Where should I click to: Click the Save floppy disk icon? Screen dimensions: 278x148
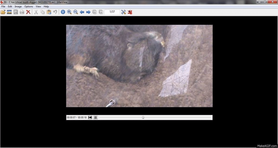[15, 12]
